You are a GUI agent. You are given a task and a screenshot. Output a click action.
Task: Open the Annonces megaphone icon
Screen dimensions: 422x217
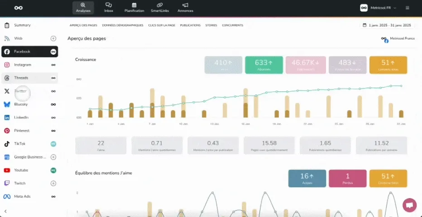tap(185, 5)
